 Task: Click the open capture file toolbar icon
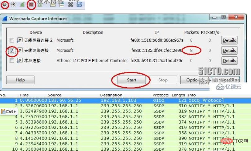53,5
